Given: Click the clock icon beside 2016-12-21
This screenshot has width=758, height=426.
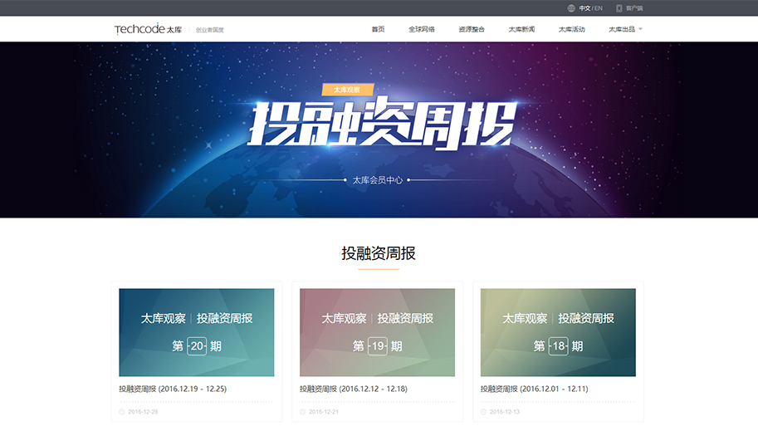Looking at the screenshot, I should click(x=303, y=412).
